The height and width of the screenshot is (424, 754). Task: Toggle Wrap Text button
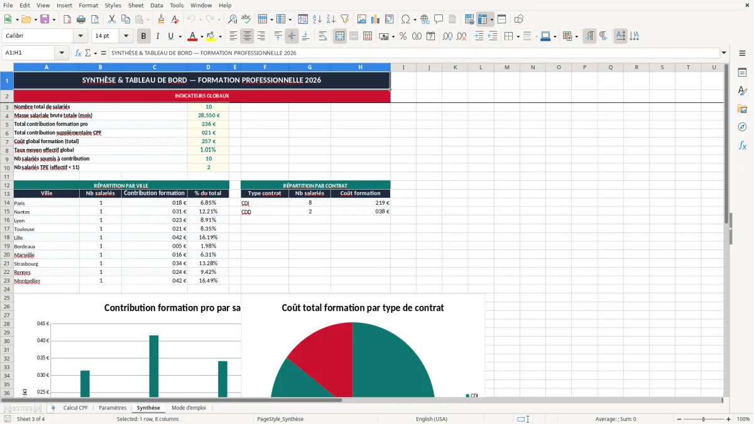323,36
